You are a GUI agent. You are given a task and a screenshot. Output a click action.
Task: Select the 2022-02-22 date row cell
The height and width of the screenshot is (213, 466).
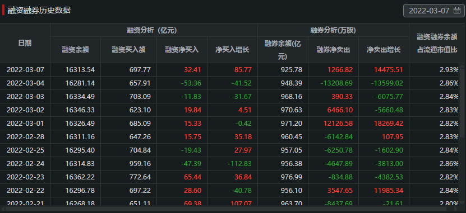[25, 191]
